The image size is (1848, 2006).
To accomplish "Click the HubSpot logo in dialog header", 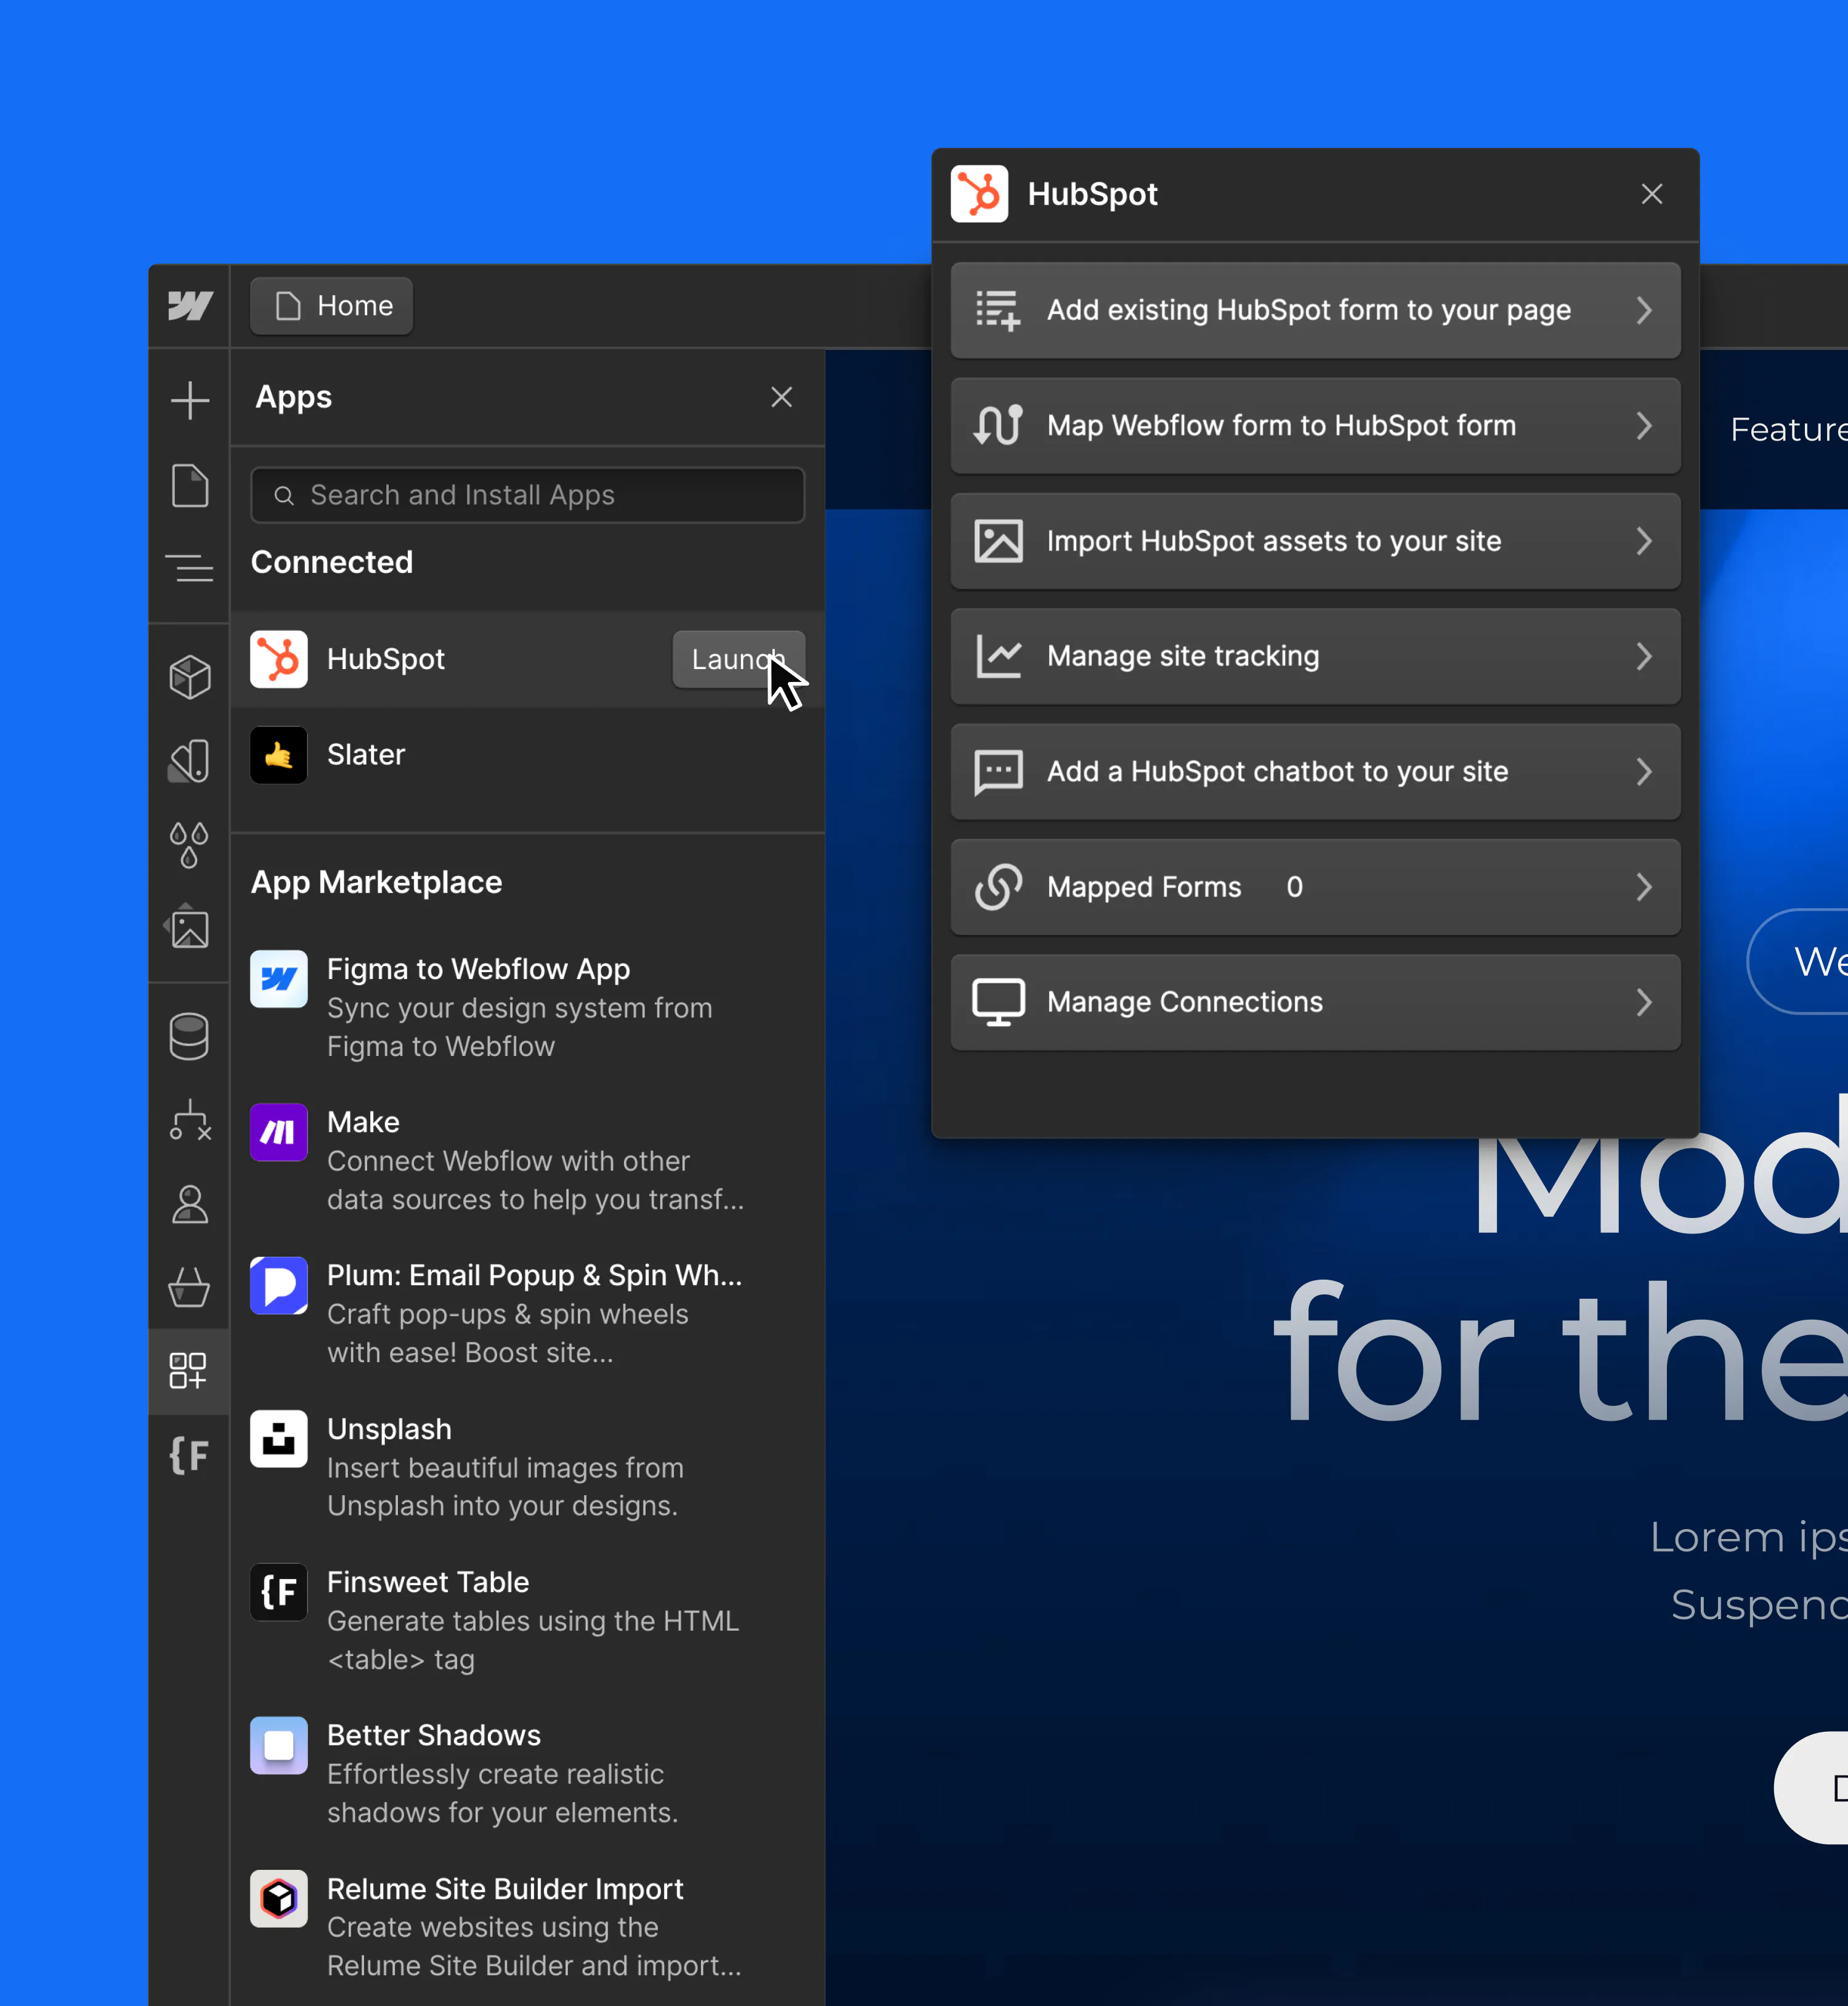I will [980, 194].
